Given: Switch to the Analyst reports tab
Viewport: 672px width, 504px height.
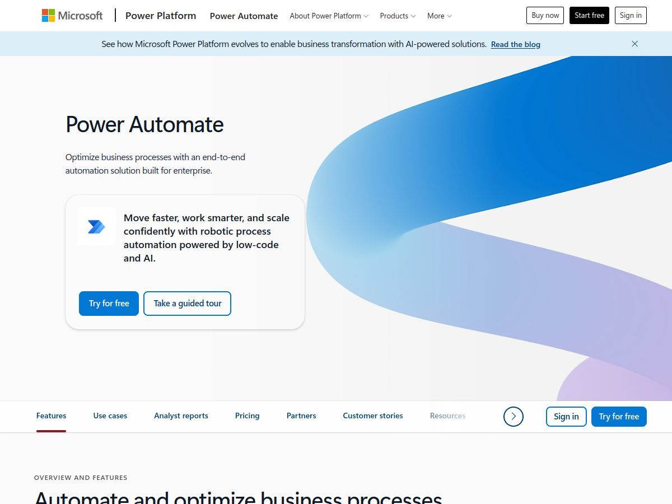Looking at the screenshot, I should point(181,416).
